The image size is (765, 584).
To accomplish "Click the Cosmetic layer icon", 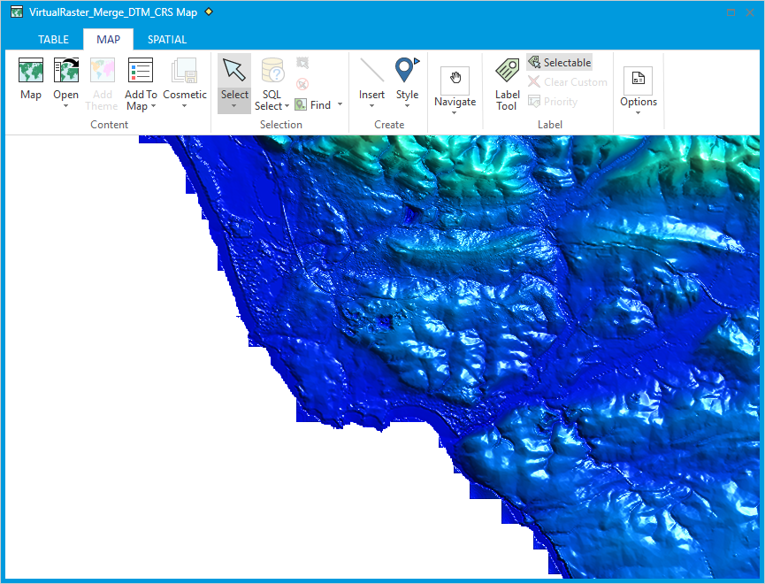I will [184, 70].
